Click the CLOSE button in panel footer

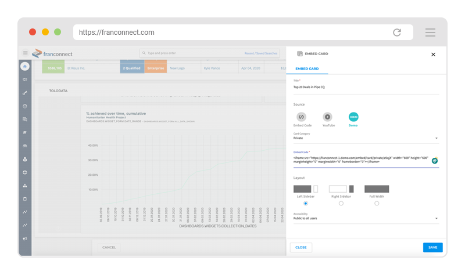(x=301, y=247)
